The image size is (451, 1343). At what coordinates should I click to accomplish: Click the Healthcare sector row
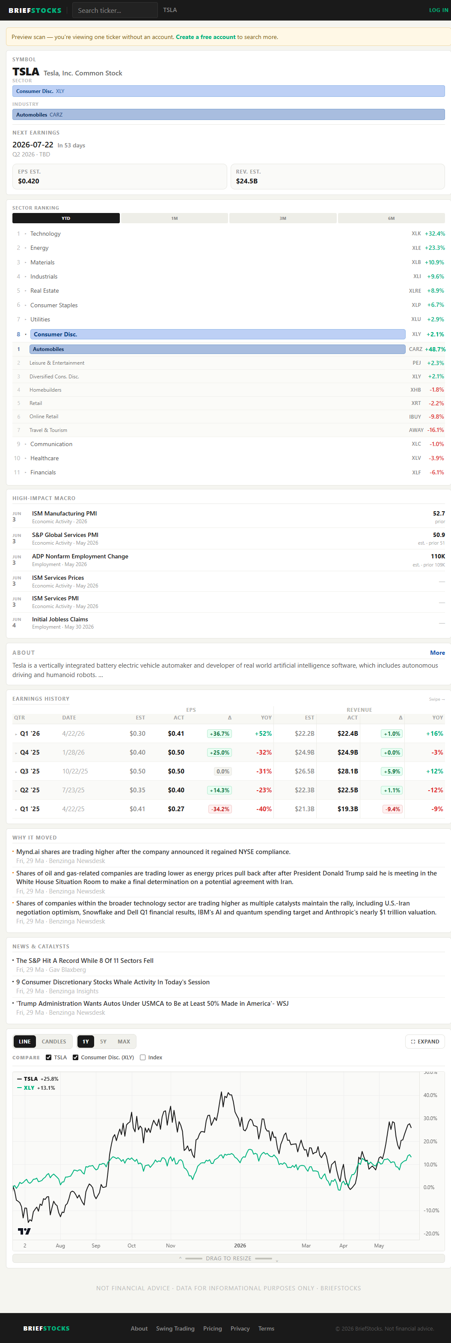(228, 458)
